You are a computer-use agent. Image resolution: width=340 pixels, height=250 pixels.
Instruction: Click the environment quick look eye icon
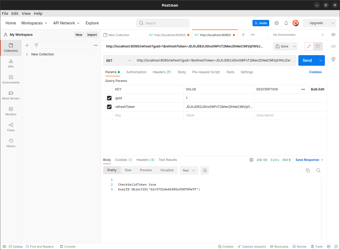(333, 35)
